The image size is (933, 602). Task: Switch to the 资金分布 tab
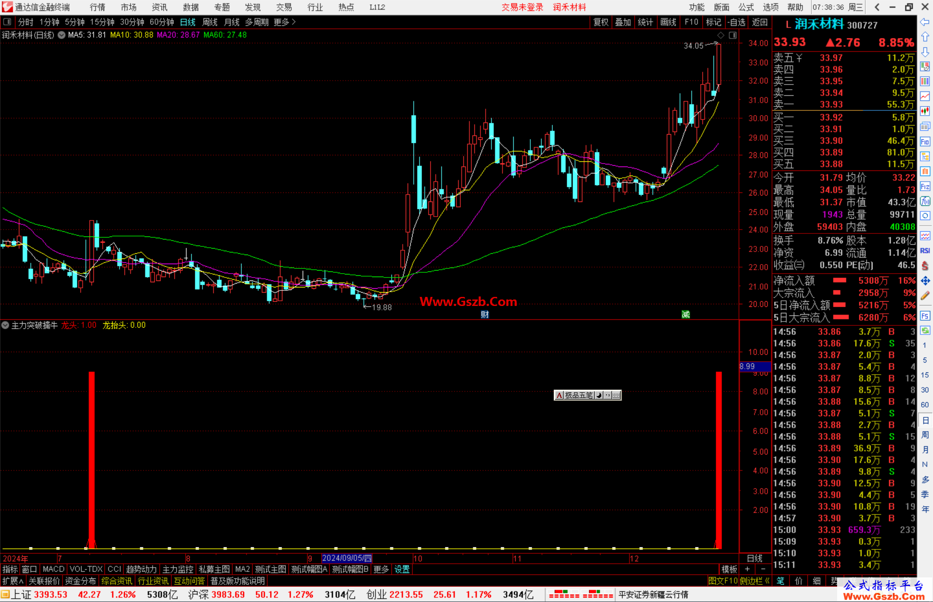coord(80,581)
